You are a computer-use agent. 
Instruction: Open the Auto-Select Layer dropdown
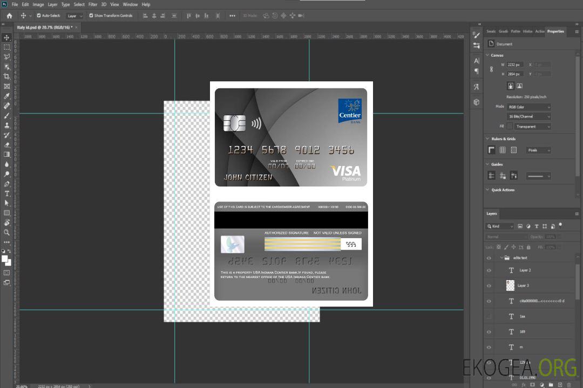pyautogui.click(x=74, y=16)
